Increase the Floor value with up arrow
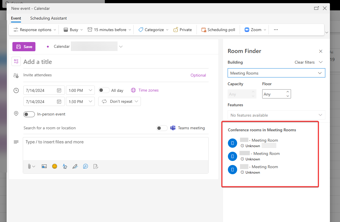Viewport: 340px width, 222px height. click(288, 92)
